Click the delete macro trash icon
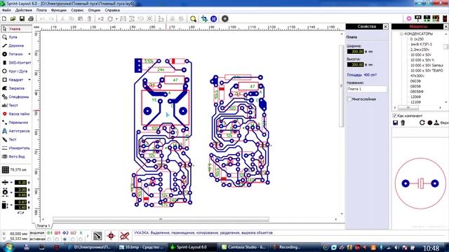Image resolution: width=449 pixels, height=252 pixels. click(x=403, y=122)
